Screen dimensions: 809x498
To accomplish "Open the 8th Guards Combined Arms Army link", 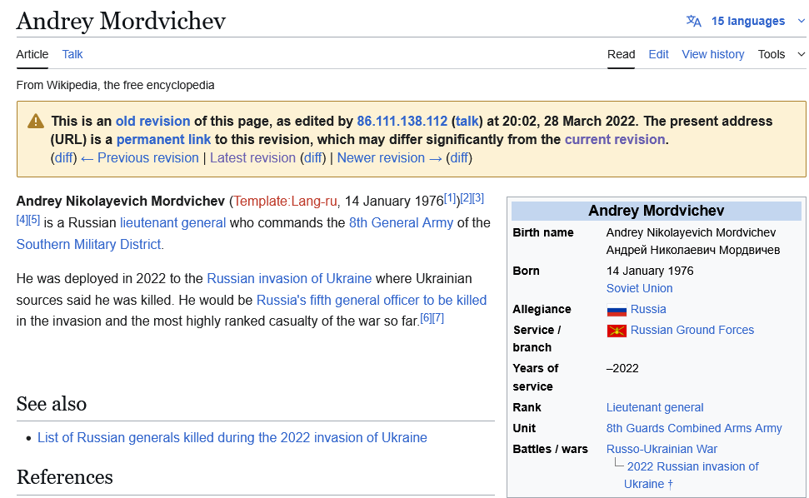I will click(694, 428).
